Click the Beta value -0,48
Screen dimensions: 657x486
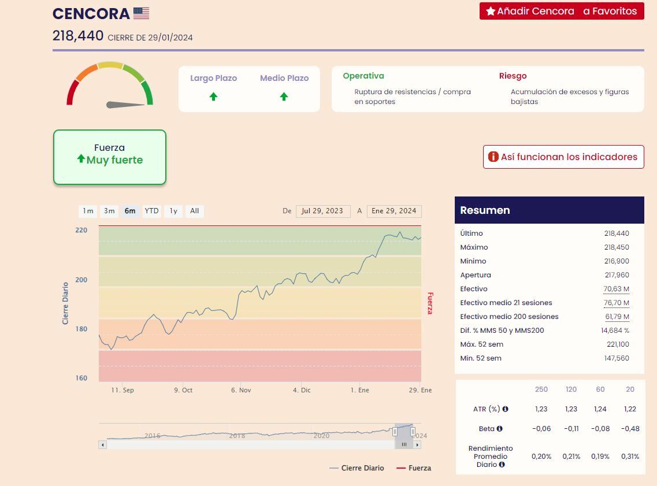coord(630,429)
